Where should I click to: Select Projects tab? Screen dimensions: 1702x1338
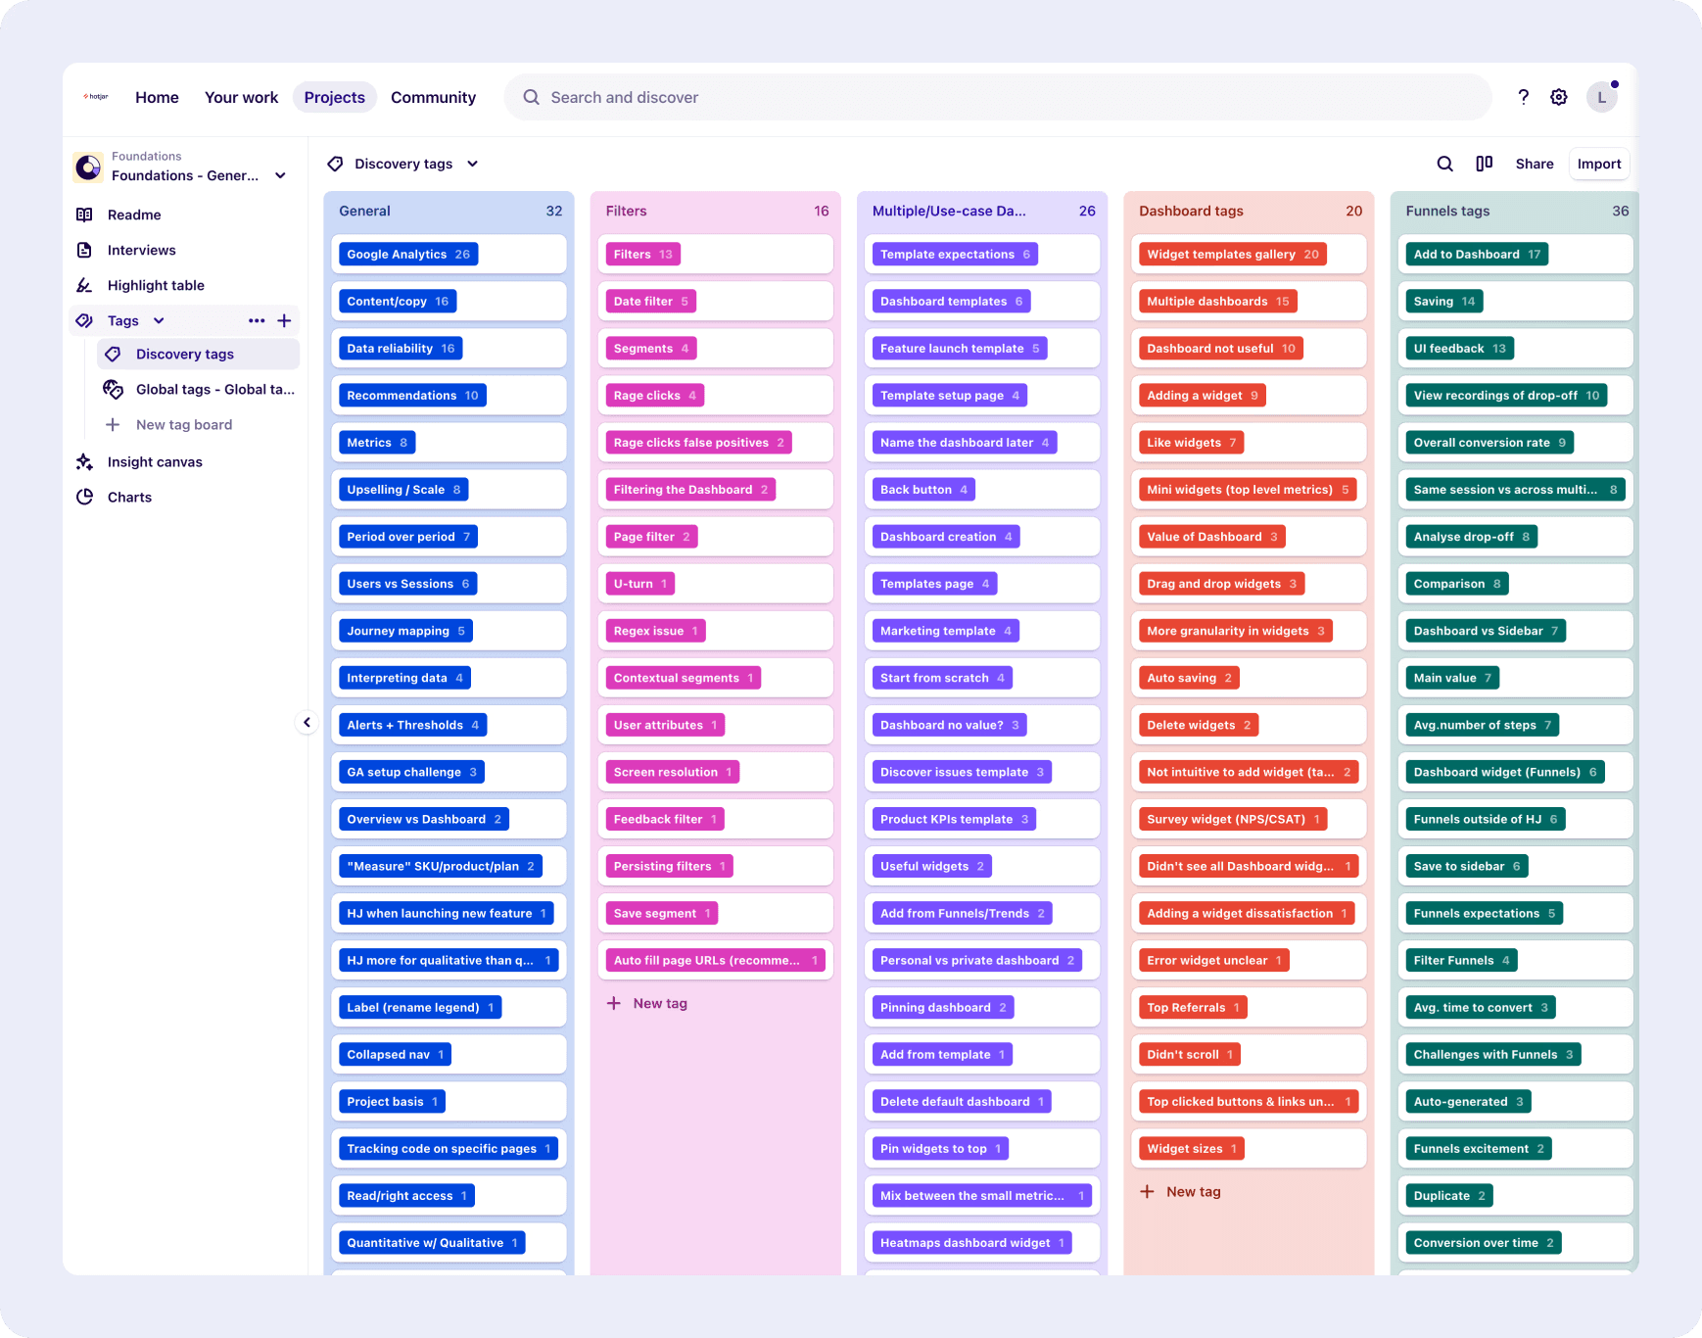335,97
